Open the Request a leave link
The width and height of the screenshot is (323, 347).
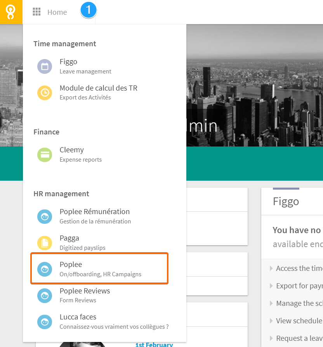299,338
